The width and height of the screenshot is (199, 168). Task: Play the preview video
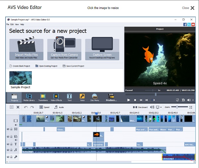[x=129, y=100]
